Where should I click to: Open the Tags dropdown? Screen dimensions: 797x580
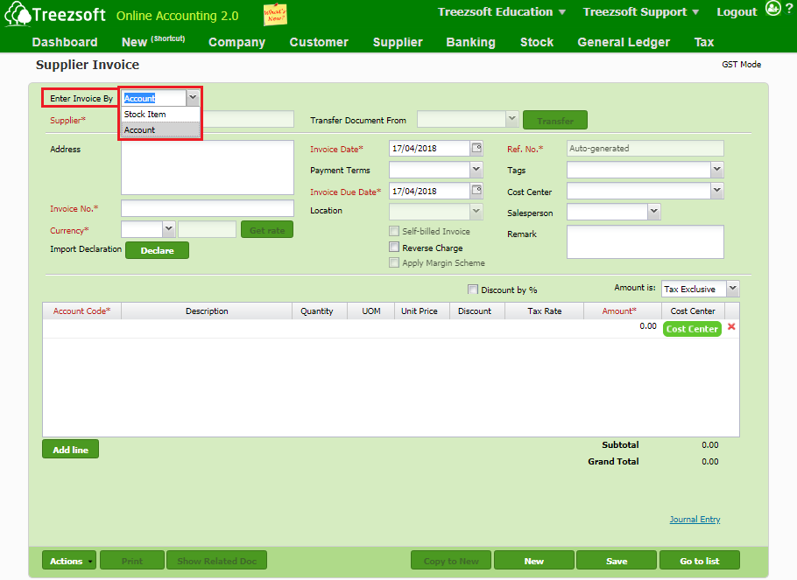pyautogui.click(x=716, y=169)
